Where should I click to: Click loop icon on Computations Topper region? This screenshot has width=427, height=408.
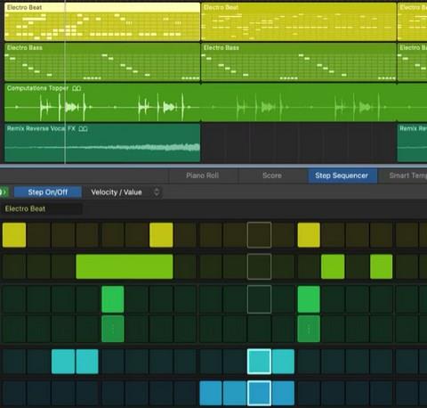[x=77, y=88]
